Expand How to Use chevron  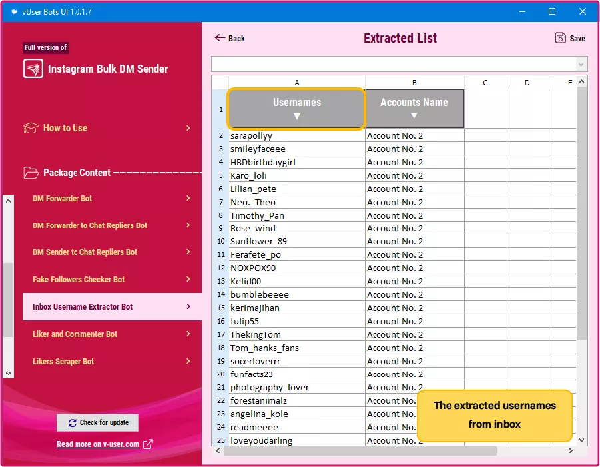pyautogui.click(x=188, y=128)
